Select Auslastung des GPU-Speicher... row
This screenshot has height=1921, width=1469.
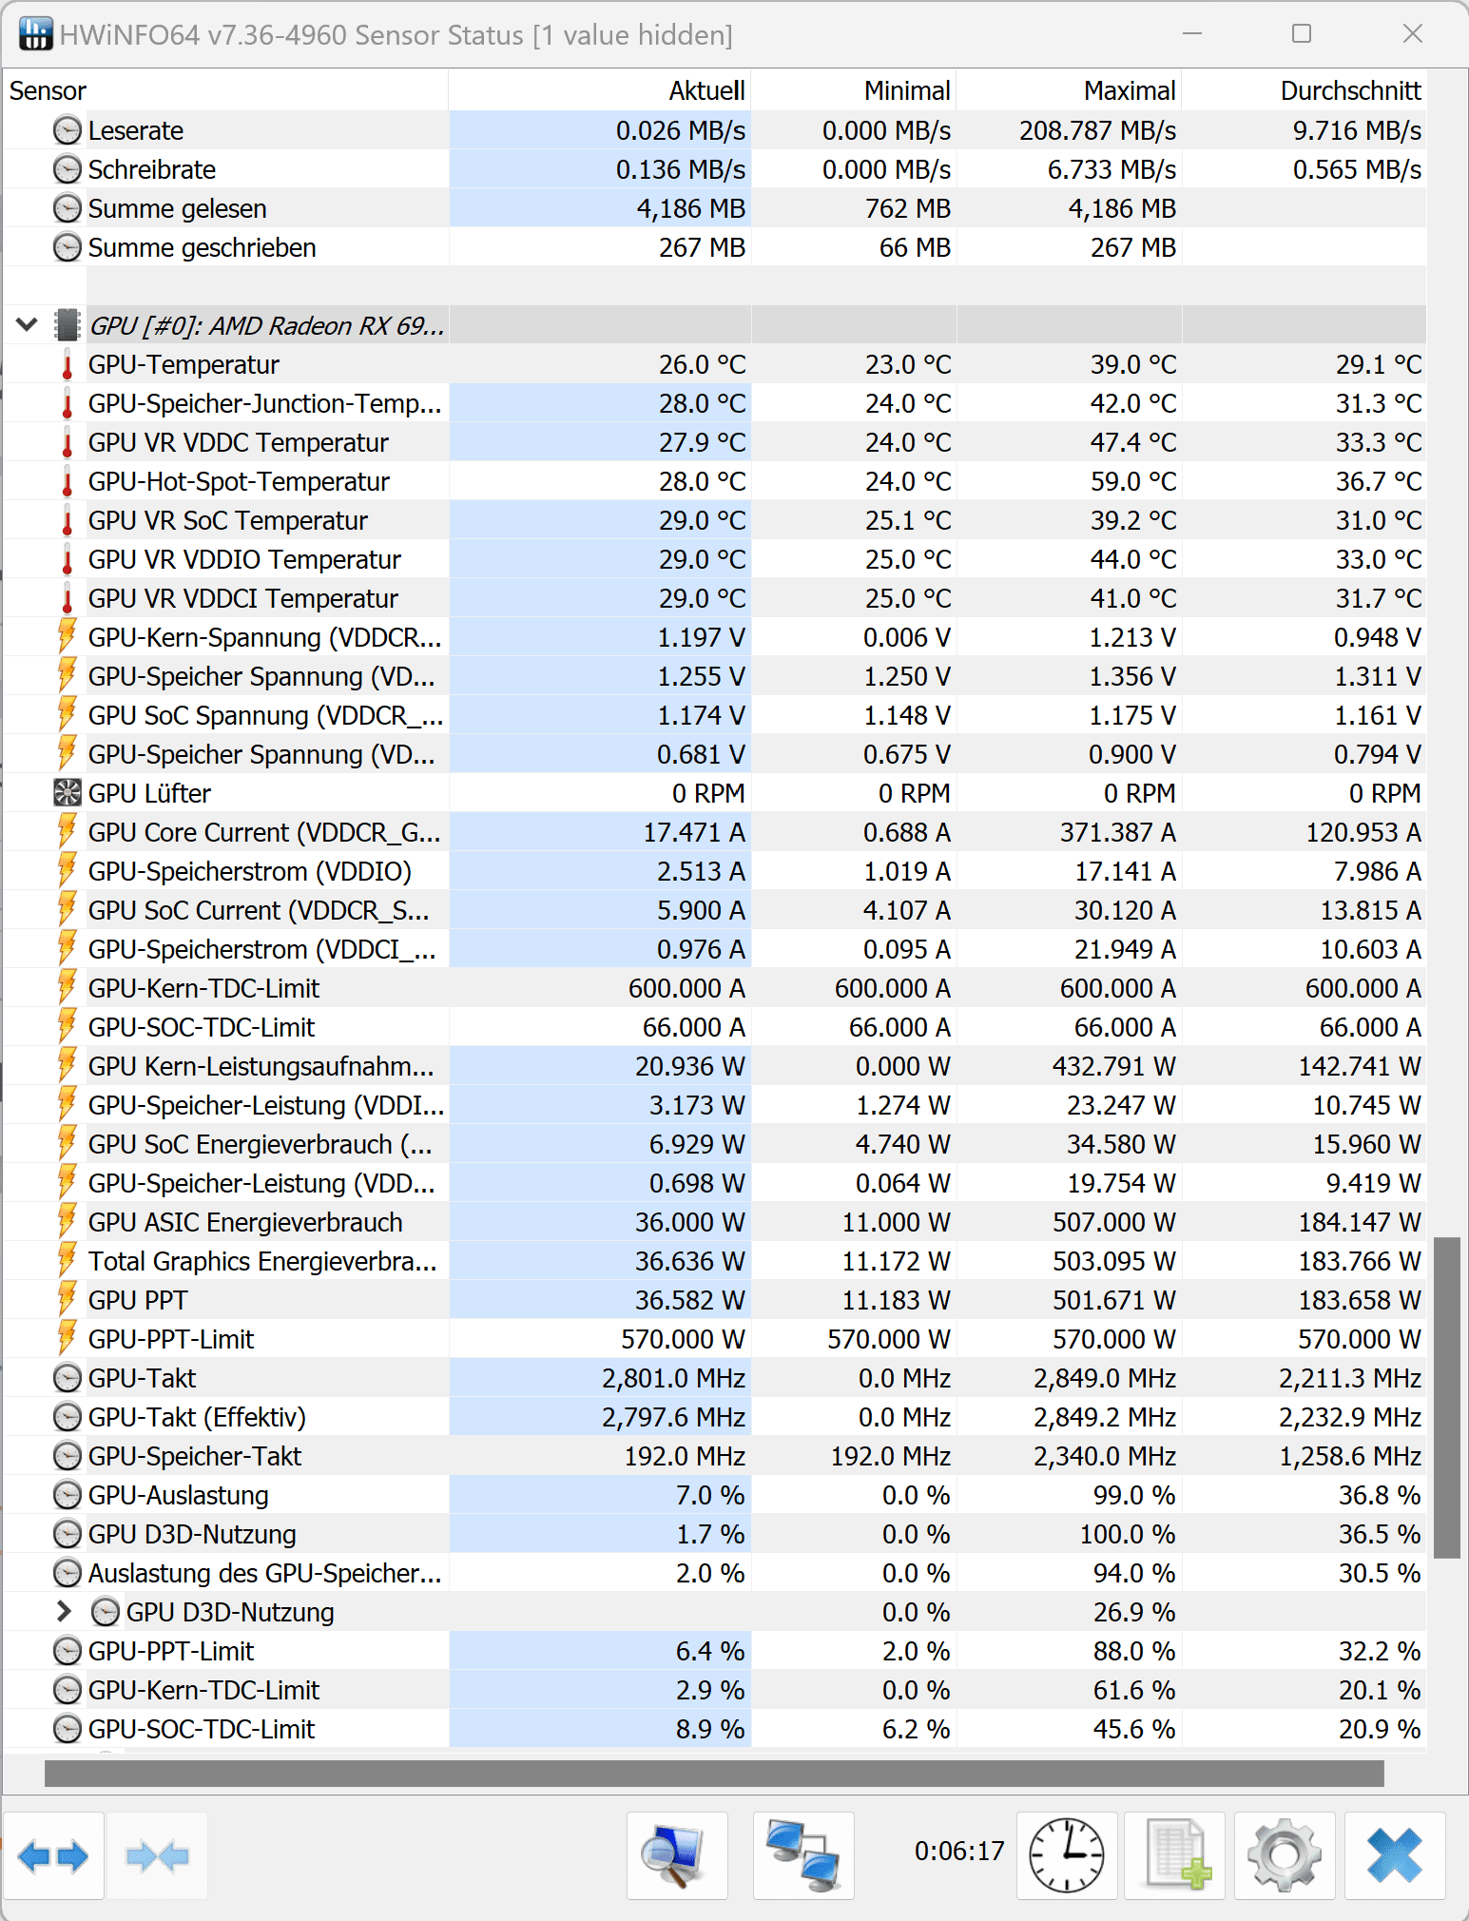715,1573
